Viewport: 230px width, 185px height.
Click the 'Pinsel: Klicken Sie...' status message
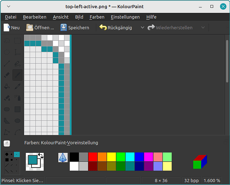click(x=23, y=181)
